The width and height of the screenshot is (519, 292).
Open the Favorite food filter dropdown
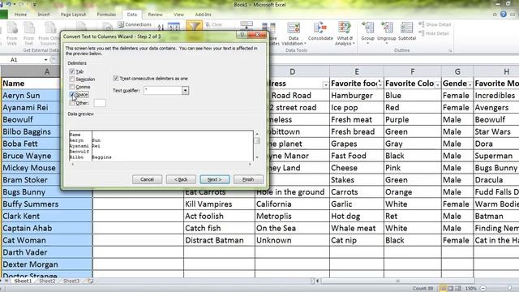(x=380, y=84)
